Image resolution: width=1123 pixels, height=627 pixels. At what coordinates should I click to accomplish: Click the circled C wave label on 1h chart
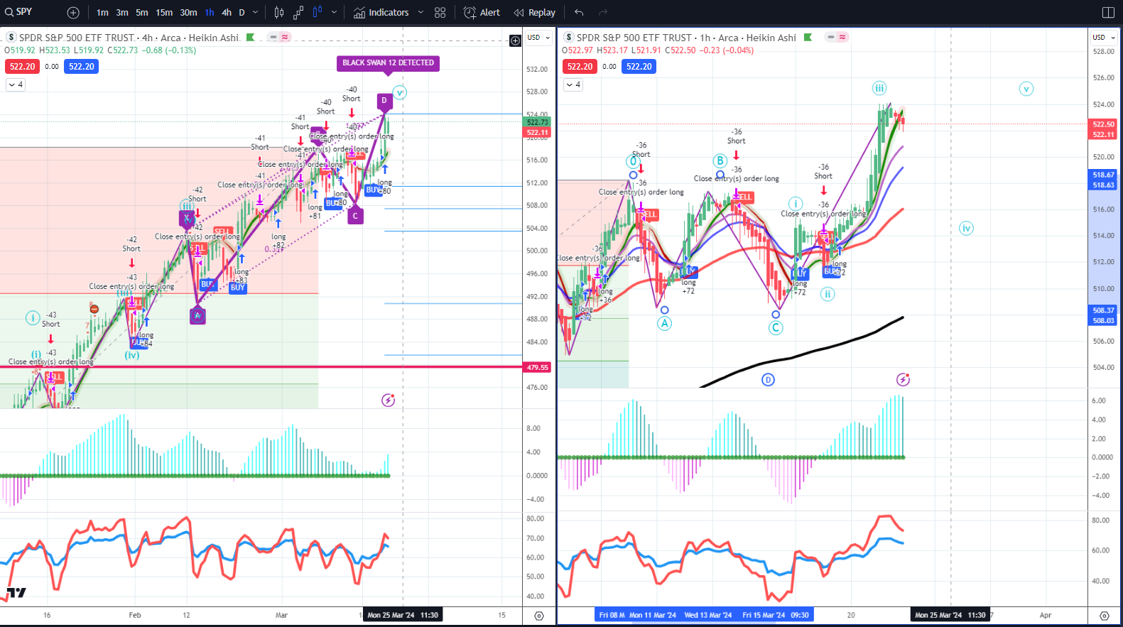click(776, 327)
